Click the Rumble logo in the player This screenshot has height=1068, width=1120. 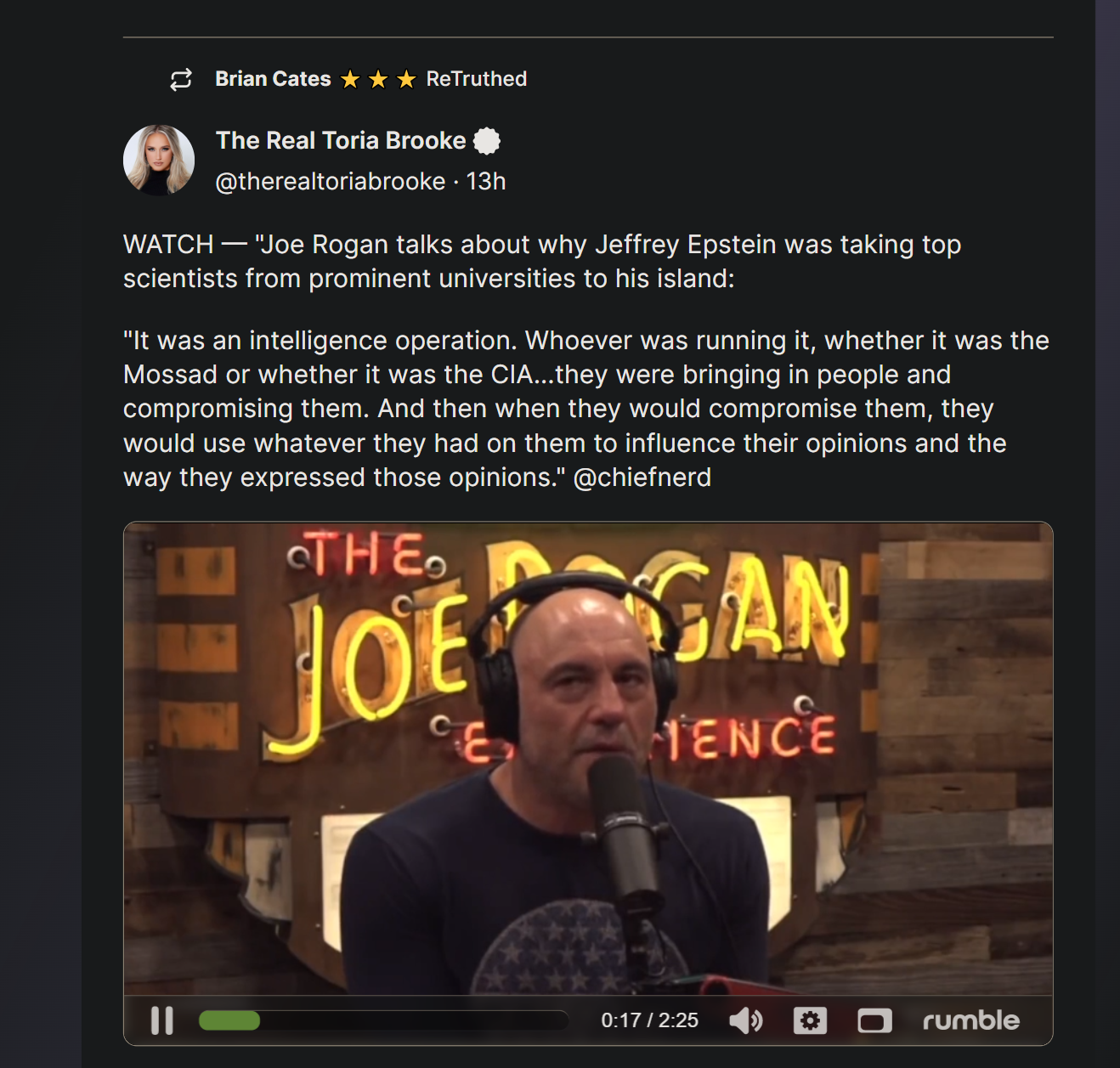click(971, 1020)
